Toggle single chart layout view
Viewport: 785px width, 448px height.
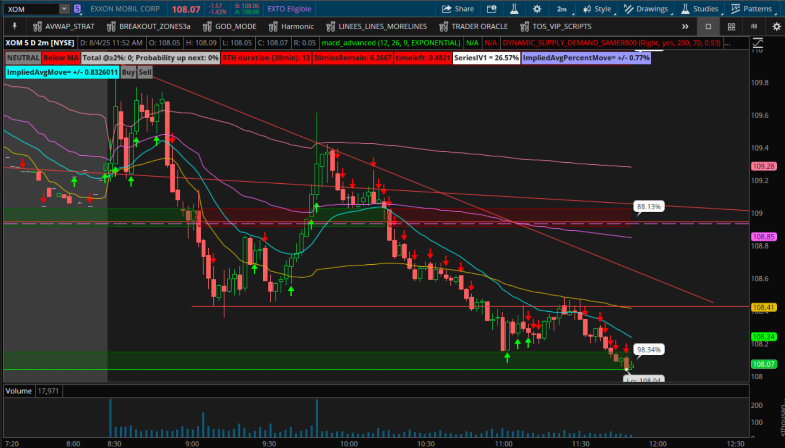(708, 26)
